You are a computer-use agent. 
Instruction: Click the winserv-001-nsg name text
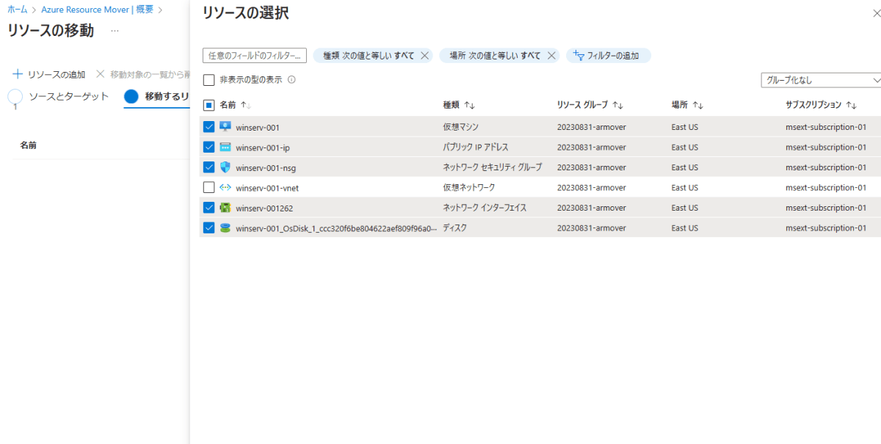(x=266, y=168)
